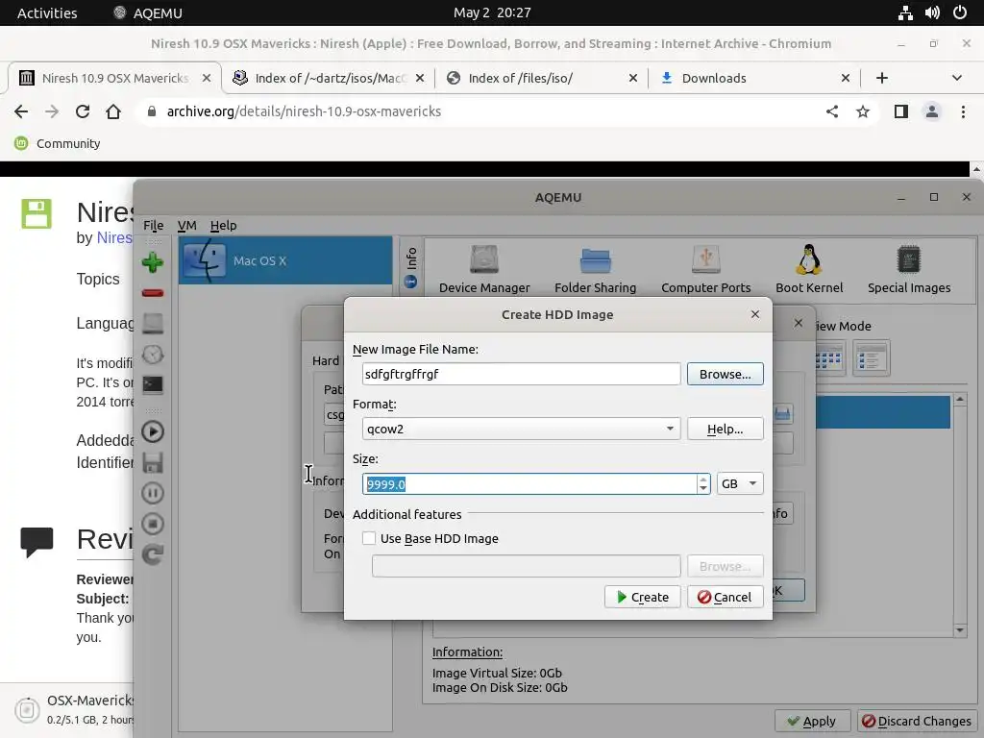984x738 pixels.
Task: Click the Chromium address bar URL
Action: point(304,111)
